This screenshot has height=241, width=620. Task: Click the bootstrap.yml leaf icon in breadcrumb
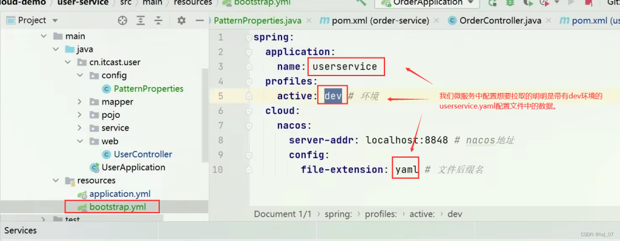pos(228,2)
